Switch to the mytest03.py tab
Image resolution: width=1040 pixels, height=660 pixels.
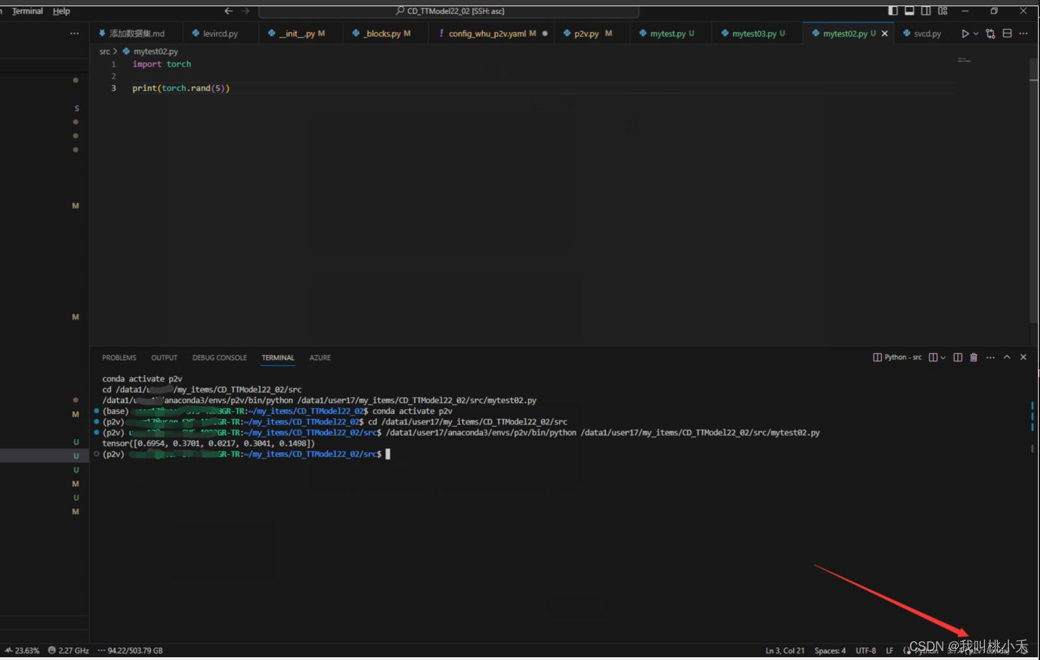click(x=757, y=33)
